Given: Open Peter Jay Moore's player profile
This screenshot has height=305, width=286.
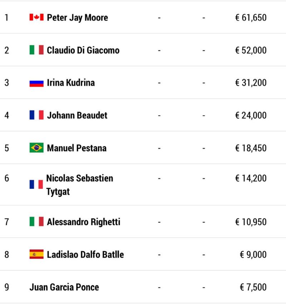Looking at the screenshot, I should (77, 18).
